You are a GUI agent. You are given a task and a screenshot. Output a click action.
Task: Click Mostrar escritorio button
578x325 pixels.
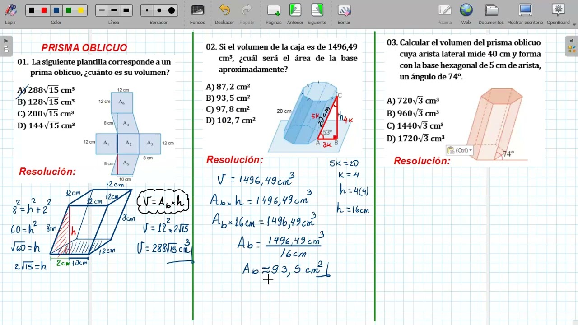tap(525, 14)
